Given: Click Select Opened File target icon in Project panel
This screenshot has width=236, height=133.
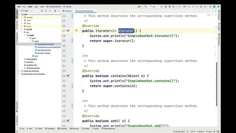Looking at the screenshot, I should click(x=42, y=11).
